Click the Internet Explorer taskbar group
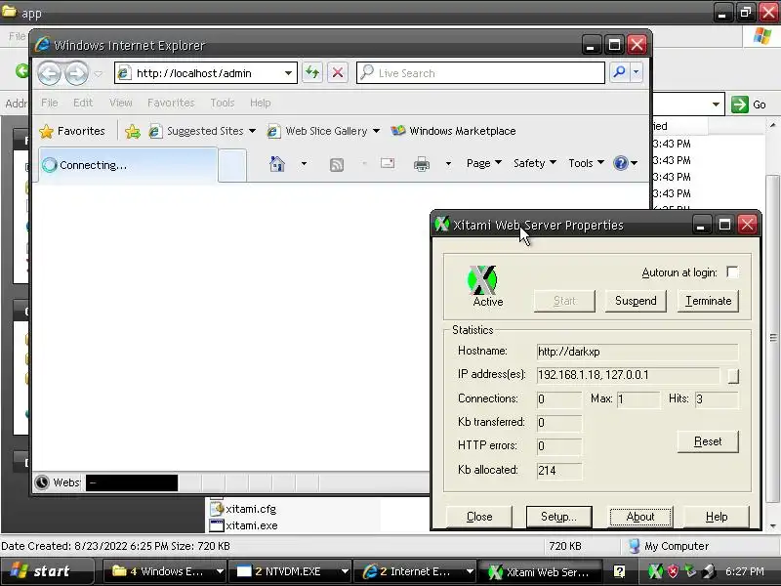The width and height of the screenshot is (781, 586). tap(414, 571)
